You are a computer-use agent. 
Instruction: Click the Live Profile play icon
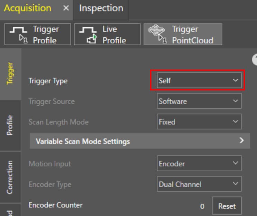pos(88,35)
